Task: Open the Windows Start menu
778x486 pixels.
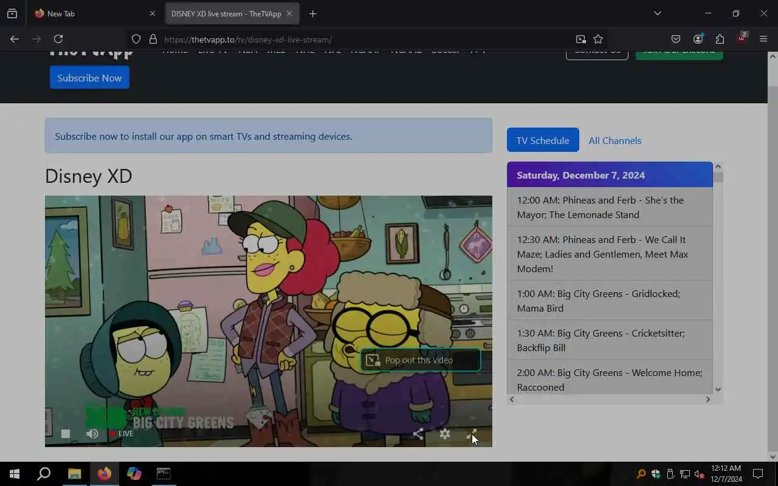Action: [x=15, y=474]
